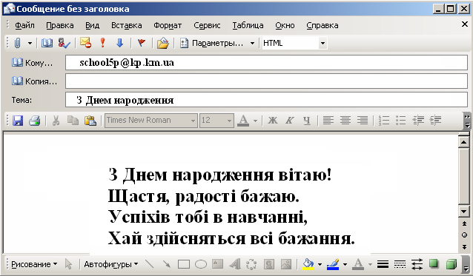This screenshot has height=276, width=473.
Task: Click the empty Копия field
Action: tap(266, 81)
